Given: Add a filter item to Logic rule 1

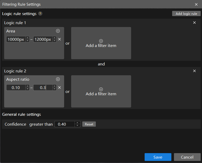Looking at the screenshot, I should tap(101, 43).
